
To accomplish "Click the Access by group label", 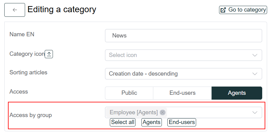I will pyautogui.click(x=31, y=115).
